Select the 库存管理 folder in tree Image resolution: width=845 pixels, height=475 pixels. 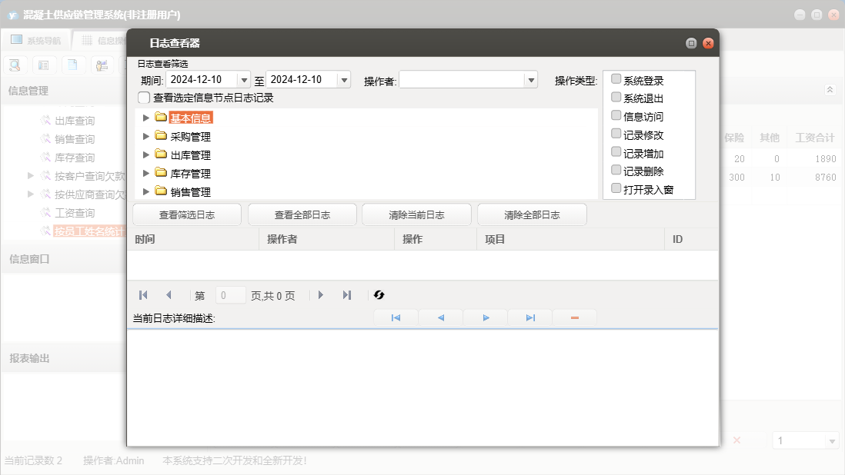(x=189, y=174)
